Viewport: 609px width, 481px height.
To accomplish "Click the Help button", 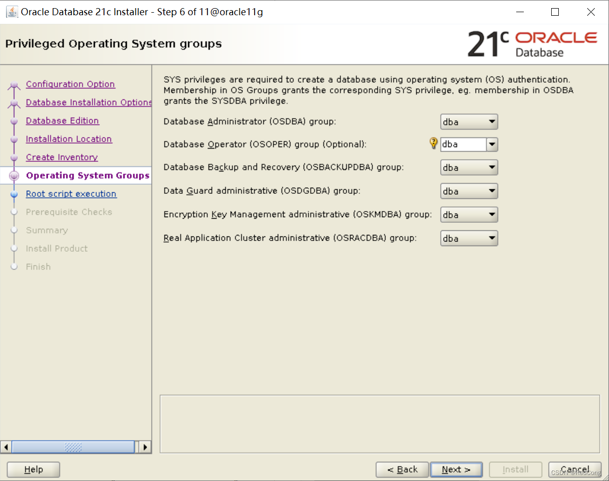I will point(33,470).
